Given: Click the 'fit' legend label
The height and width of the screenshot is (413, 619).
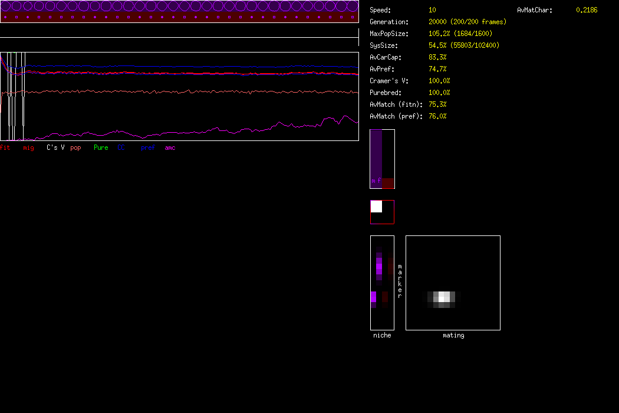Looking at the screenshot, I should [5, 147].
